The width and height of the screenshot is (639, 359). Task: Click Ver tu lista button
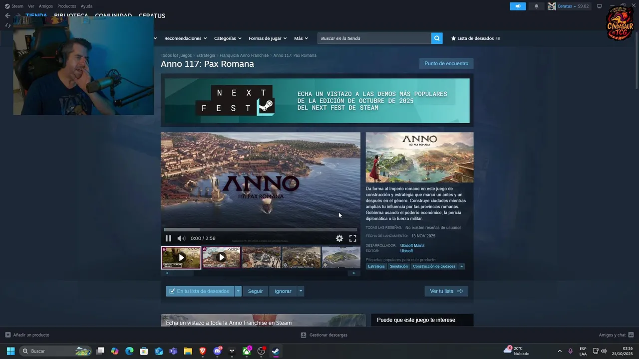446,291
